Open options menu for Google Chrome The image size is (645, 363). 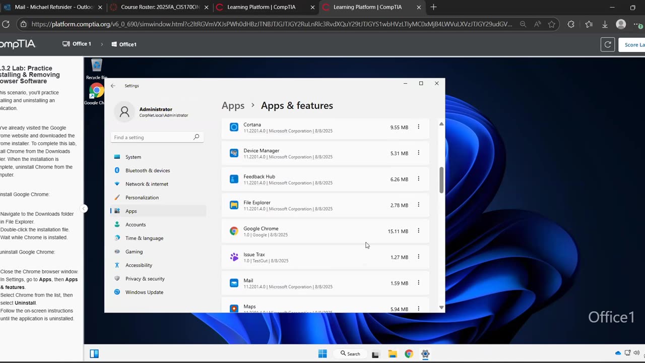[x=418, y=231]
